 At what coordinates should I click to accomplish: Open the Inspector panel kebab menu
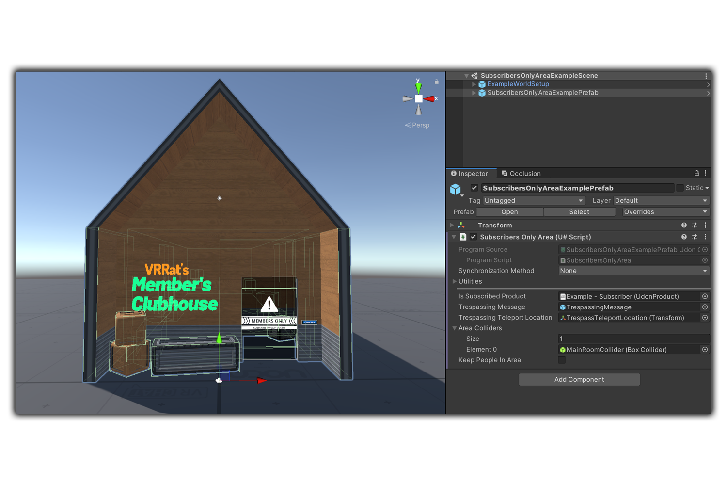[x=706, y=173]
